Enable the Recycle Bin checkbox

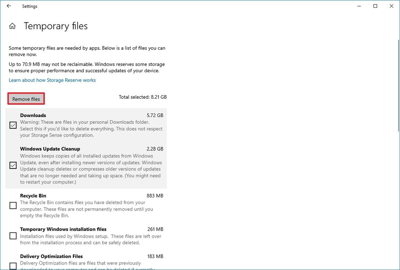[13, 206]
